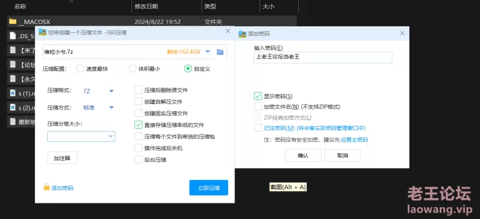Image resolution: width=480 pixels, height=219 pixels.
Task: Enable 操作完成后关机 checkbox
Action: coord(139,148)
